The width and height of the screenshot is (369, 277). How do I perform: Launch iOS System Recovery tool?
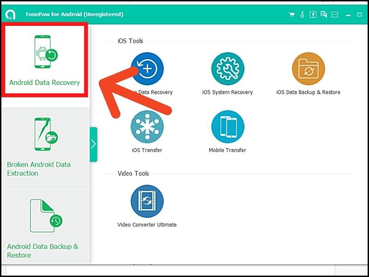click(227, 68)
